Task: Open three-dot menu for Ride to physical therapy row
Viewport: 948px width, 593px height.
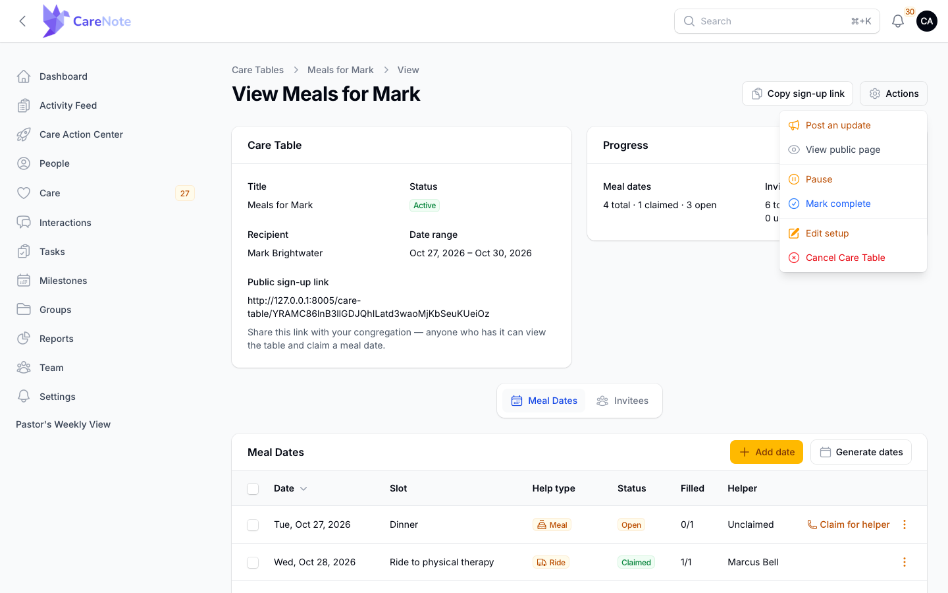Action: [905, 562]
